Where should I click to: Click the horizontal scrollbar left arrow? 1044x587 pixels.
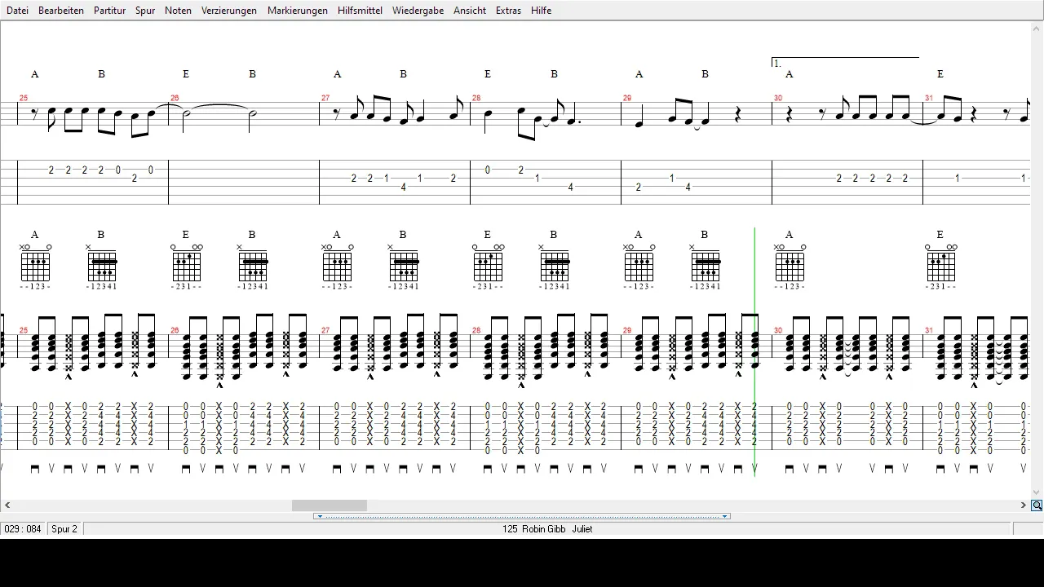coord(7,505)
